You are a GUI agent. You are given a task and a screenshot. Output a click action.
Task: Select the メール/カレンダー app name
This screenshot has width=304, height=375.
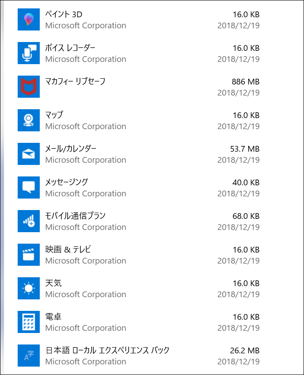tap(71, 149)
